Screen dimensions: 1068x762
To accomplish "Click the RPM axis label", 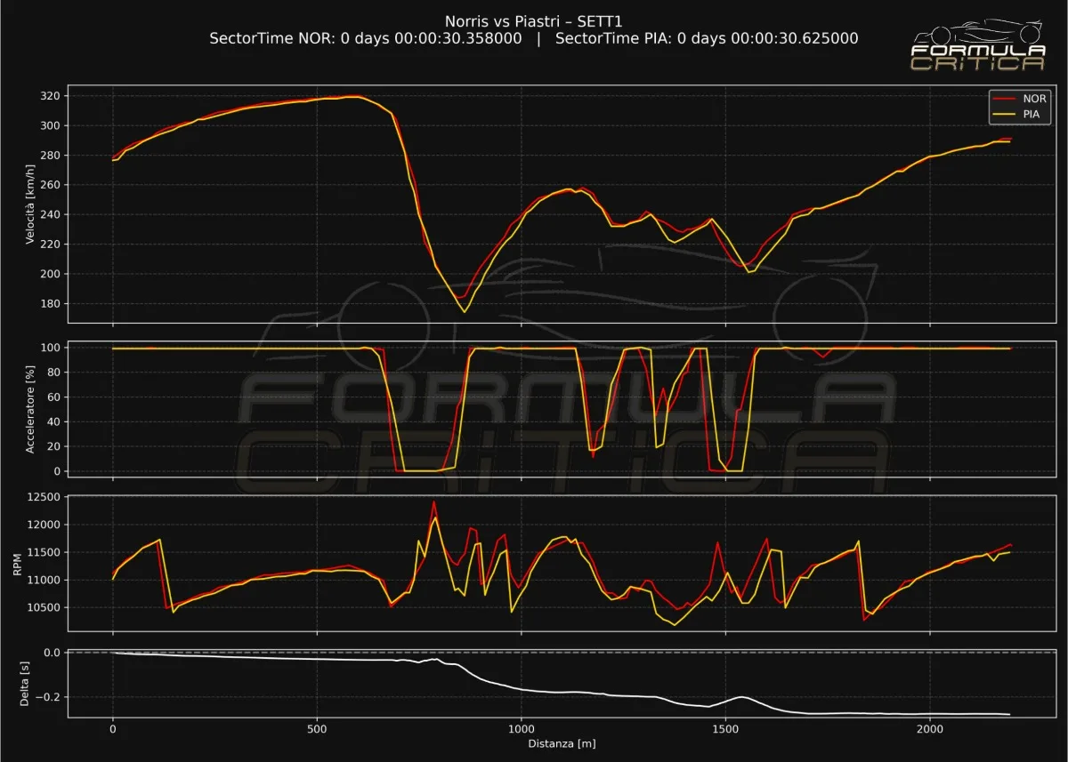I will tap(19, 564).
